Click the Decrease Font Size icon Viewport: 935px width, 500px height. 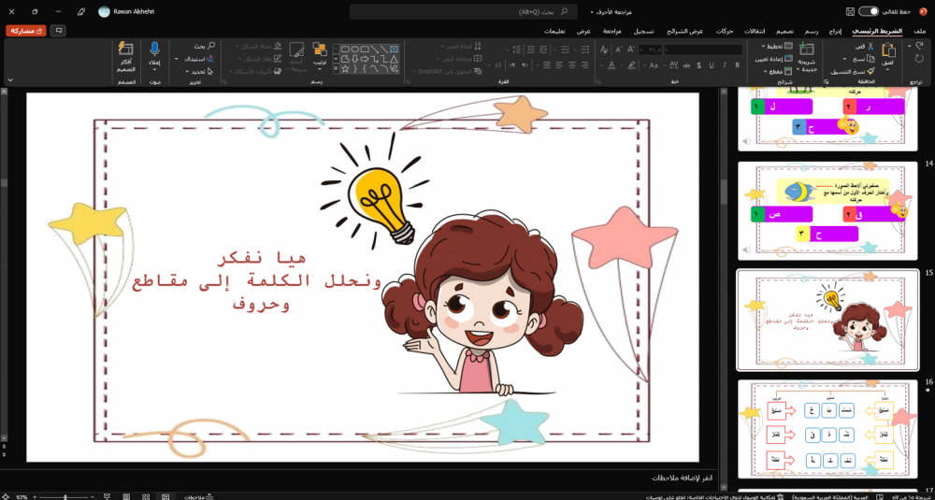[618, 49]
